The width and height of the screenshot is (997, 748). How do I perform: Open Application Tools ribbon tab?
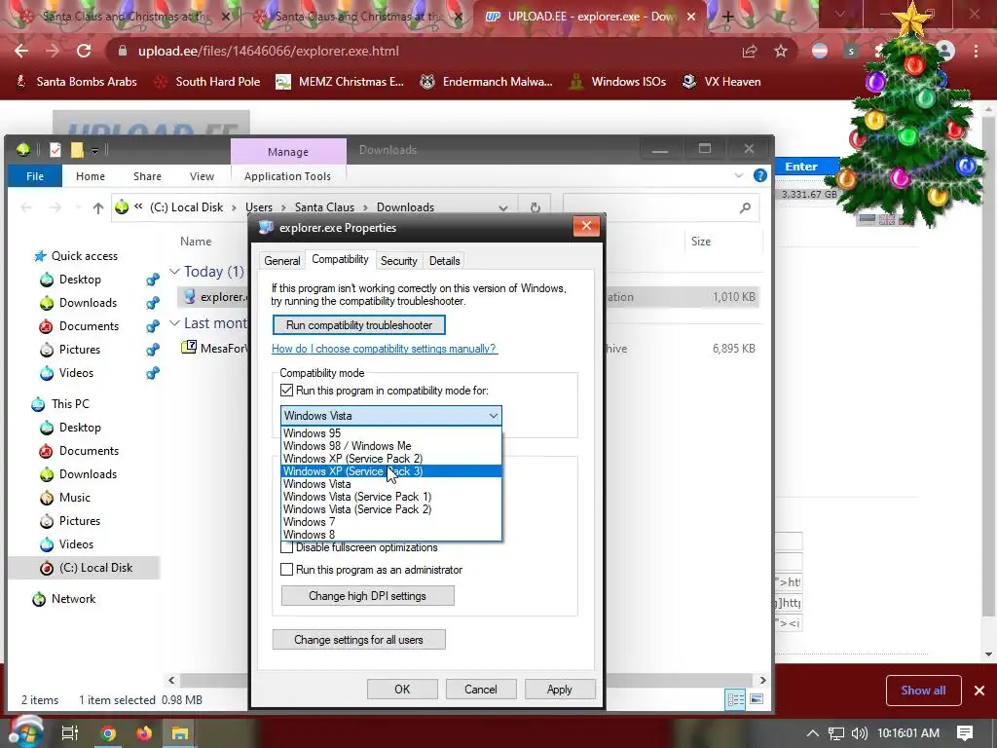(x=287, y=176)
